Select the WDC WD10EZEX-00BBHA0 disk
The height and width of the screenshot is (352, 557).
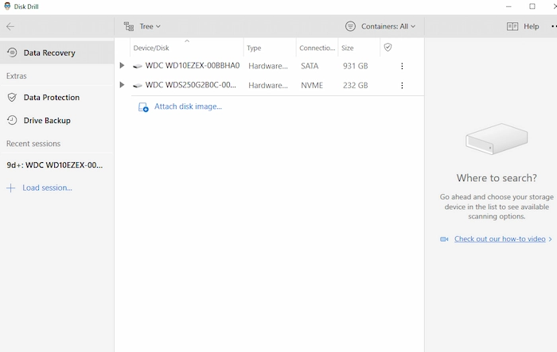point(193,66)
